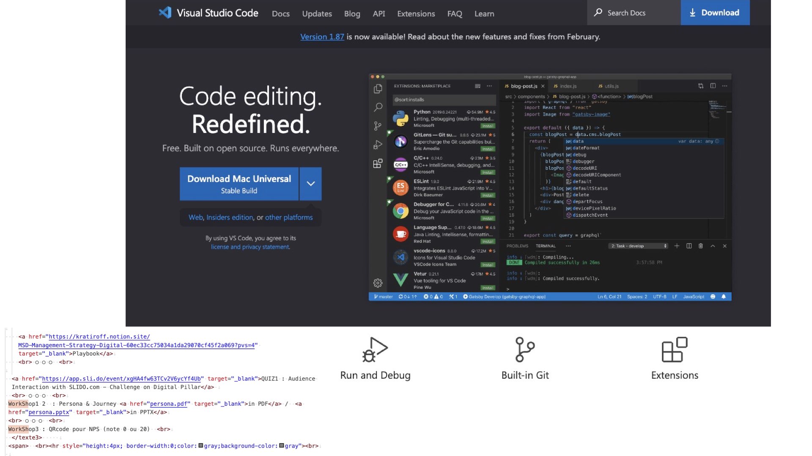Click the Language Support Red Hat icon
Image resolution: width=812 pixels, height=456 pixels.
tap(401, 233)
